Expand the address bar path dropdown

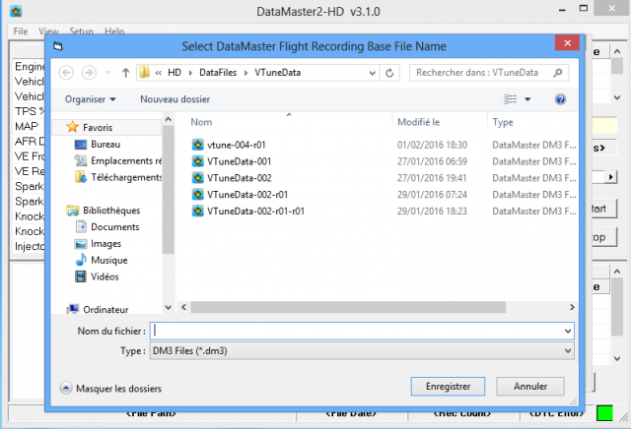[373, 73]
